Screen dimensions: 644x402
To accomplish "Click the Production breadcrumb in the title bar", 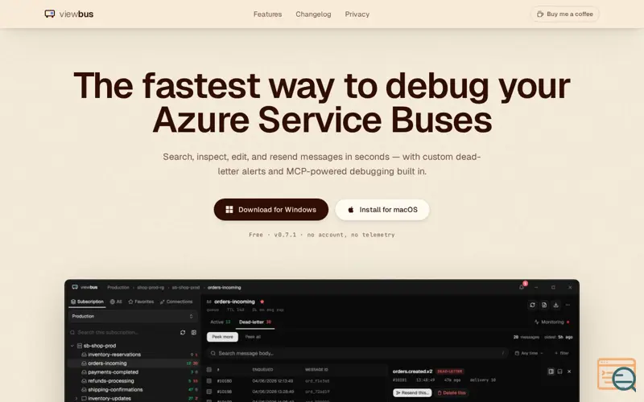I will [x=118, y=288].
